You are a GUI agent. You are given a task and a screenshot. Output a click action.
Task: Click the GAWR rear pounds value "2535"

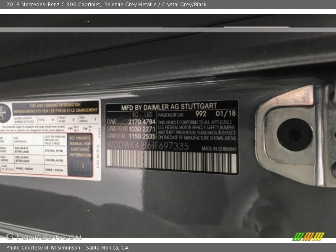click(149, 136)
